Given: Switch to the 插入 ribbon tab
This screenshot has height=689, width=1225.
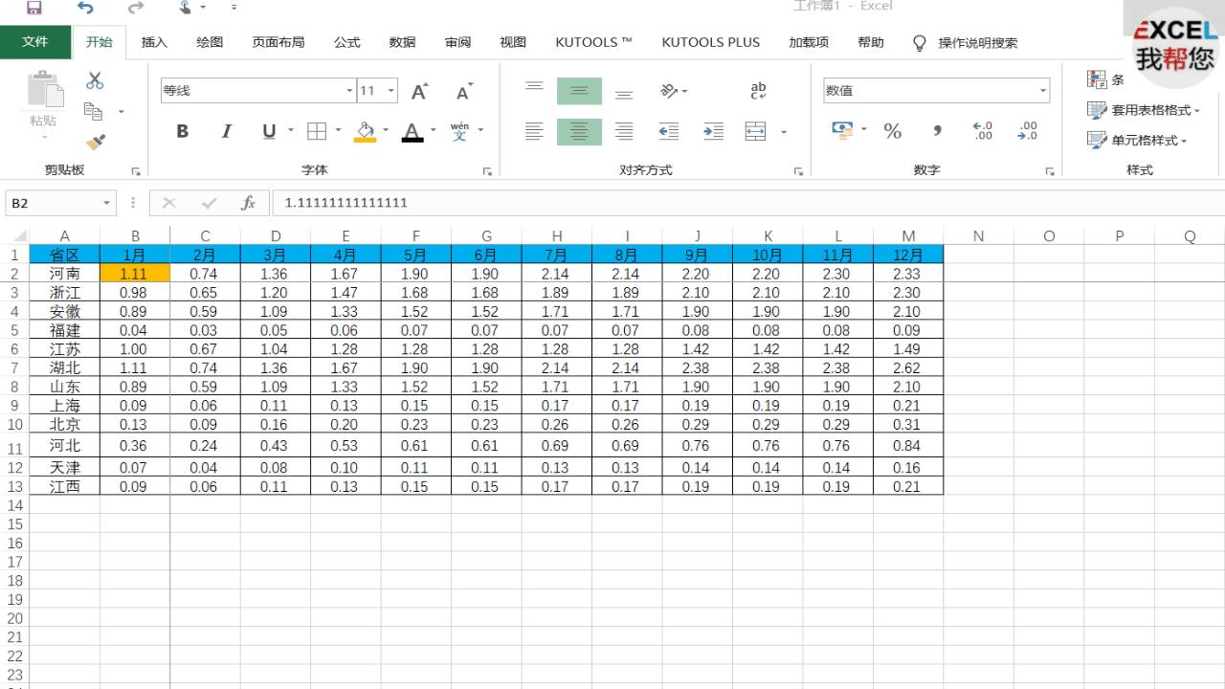Looking at the screenshot, I should point(153,42).
